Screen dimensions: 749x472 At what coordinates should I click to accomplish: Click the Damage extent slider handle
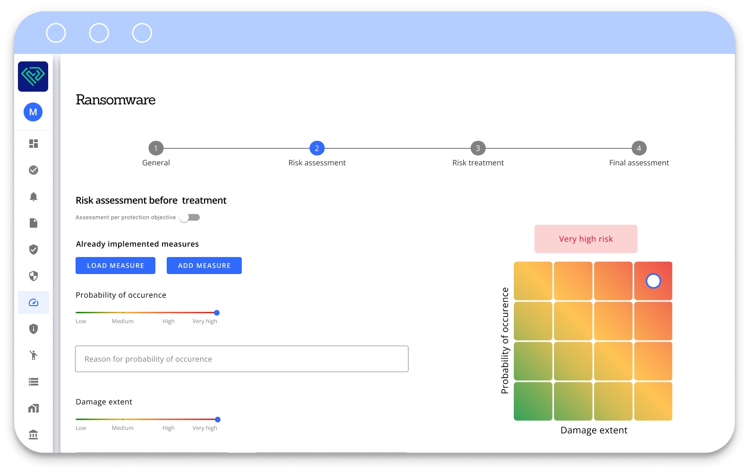pos(218,420)
